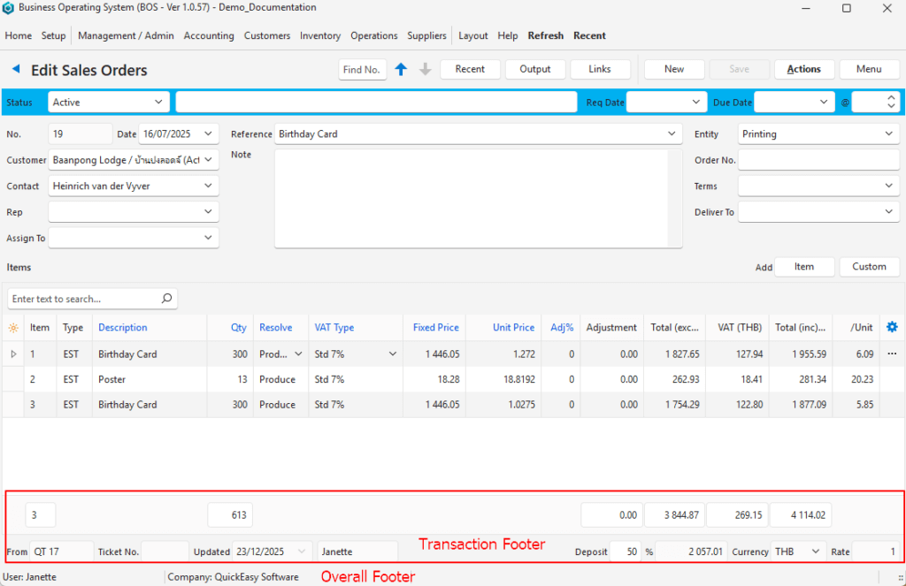Screen dimensions: 906x586
Task: Expand the Customer dropdown for Baanpong Lodge
Action: pyautogui.click(x=209, y=160)
